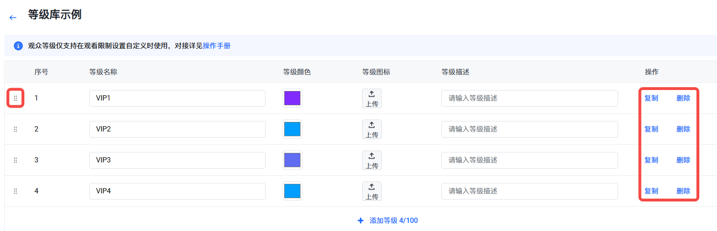This screenshot has width=717, height=231.
Task: Click 删除 for the VIP2 row
Action: pos(683,129)
